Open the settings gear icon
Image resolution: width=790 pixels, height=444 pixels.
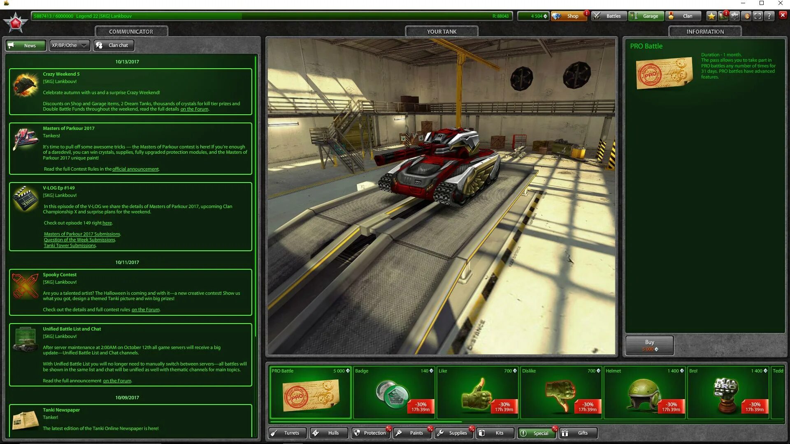[735, 16]
